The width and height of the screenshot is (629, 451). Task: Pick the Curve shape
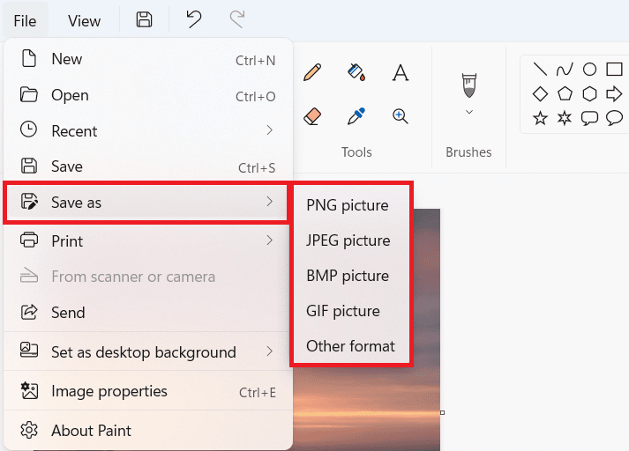[565, 70]
